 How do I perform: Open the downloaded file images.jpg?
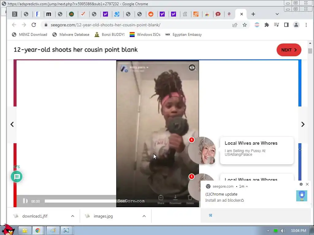click(103, 216)
